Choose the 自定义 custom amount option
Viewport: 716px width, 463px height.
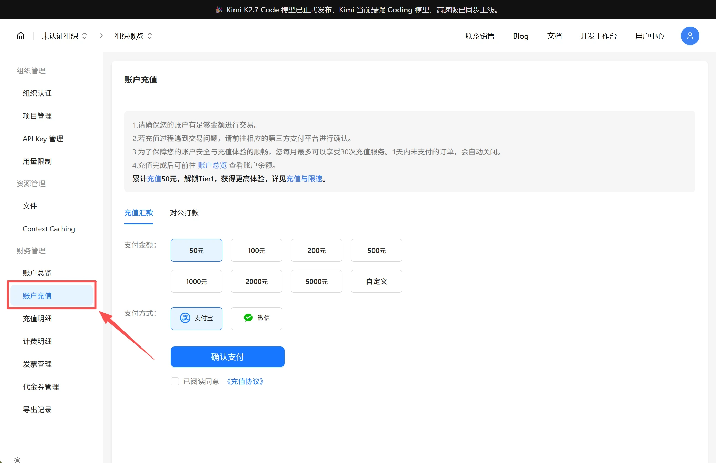point(377,281)
